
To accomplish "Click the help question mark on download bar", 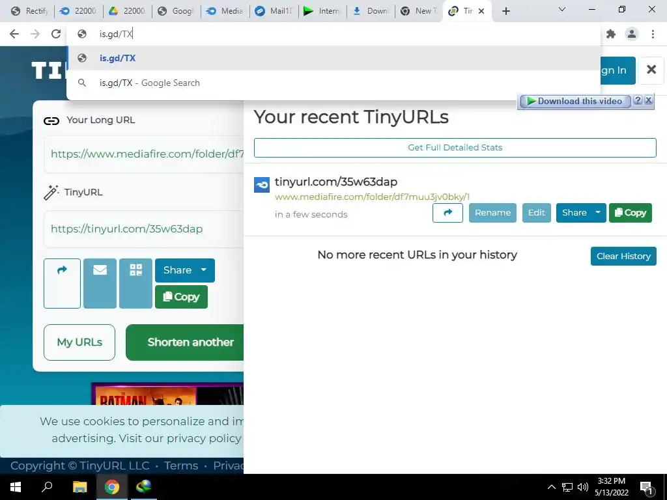I will 637,100.
